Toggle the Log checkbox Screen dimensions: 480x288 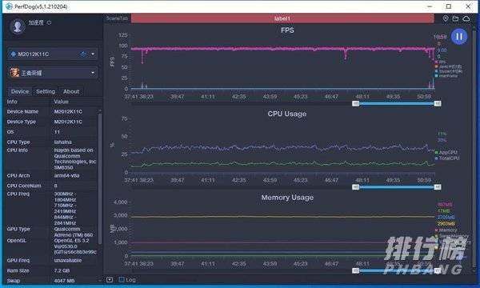click(x=122, y=279)
